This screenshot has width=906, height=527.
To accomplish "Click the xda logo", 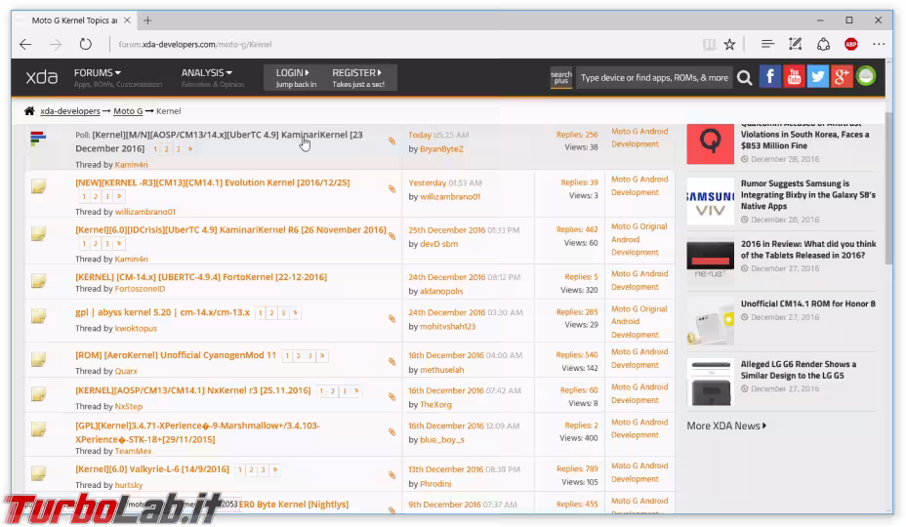I will point(42,77).
